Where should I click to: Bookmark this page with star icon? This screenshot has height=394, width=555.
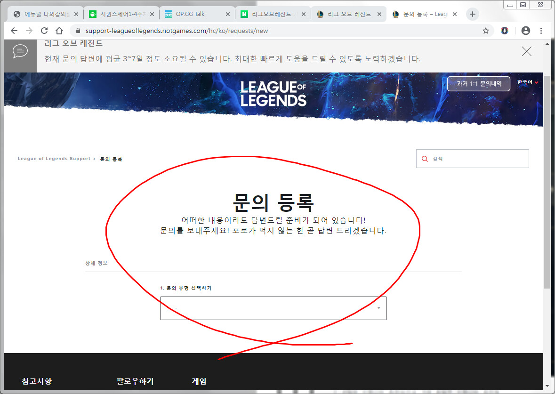[x=485, y=31]
